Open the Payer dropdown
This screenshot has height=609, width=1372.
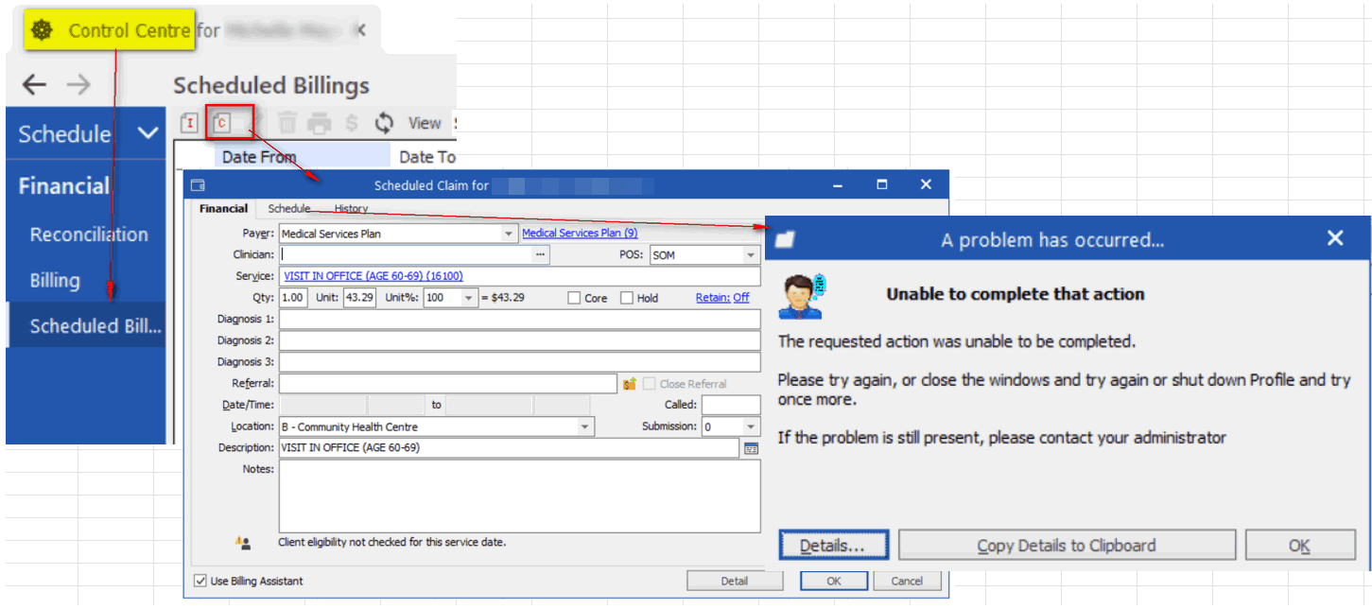click(x=511, y=234)
